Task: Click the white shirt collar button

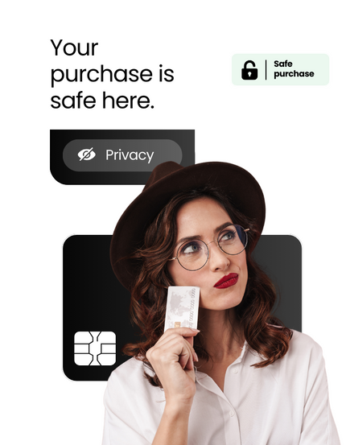Action: tap(235, 371)
